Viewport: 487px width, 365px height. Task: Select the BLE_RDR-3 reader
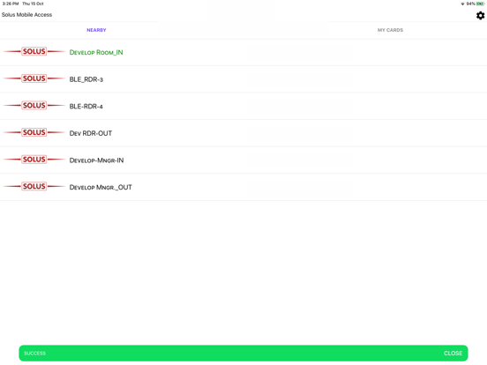[243, 79]
